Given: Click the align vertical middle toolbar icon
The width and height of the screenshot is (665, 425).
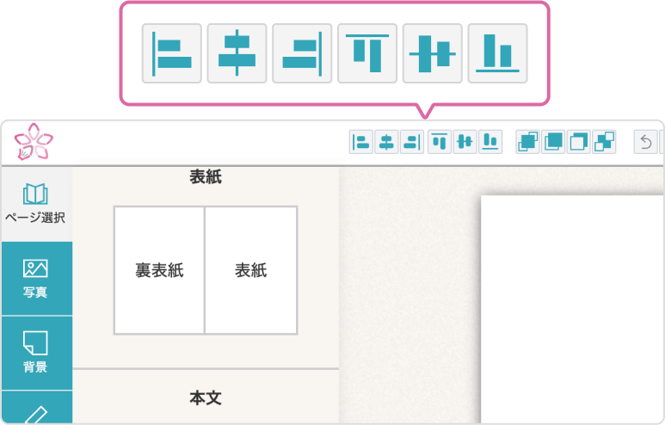Looking at the screenshot, I should 465,142.
